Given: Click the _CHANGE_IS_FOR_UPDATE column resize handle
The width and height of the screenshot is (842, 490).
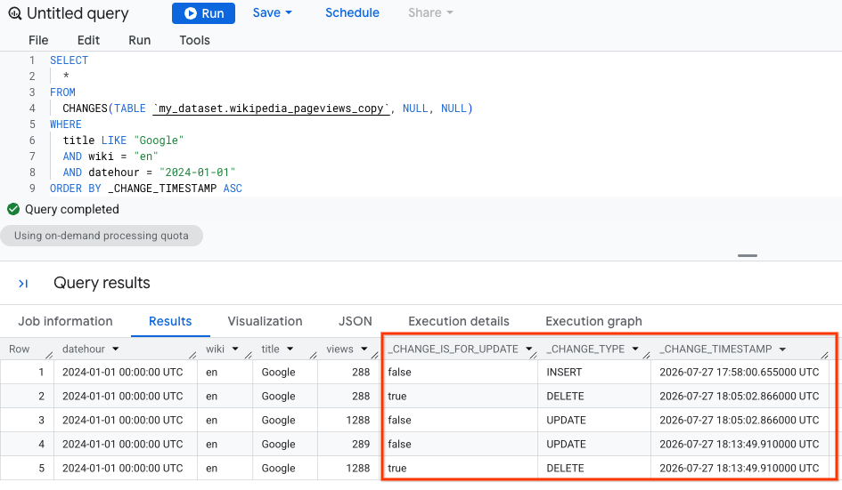Looking at the screenshot, I should (x=533, y=355).
